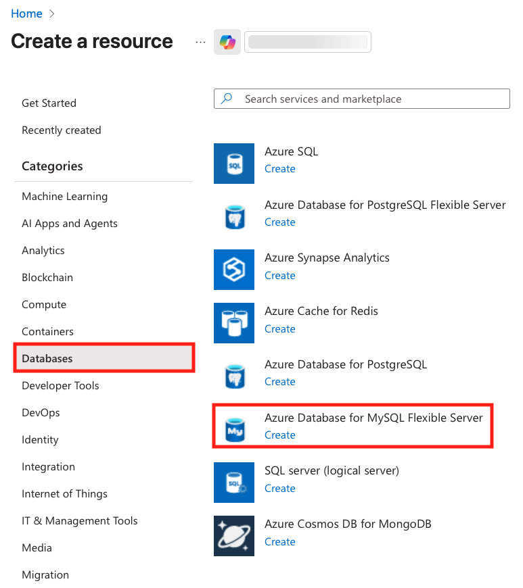This screenshot has width=523, height=588.
Task: Click the Azure Cosmos DB planet icon
Action: [234, 535]
